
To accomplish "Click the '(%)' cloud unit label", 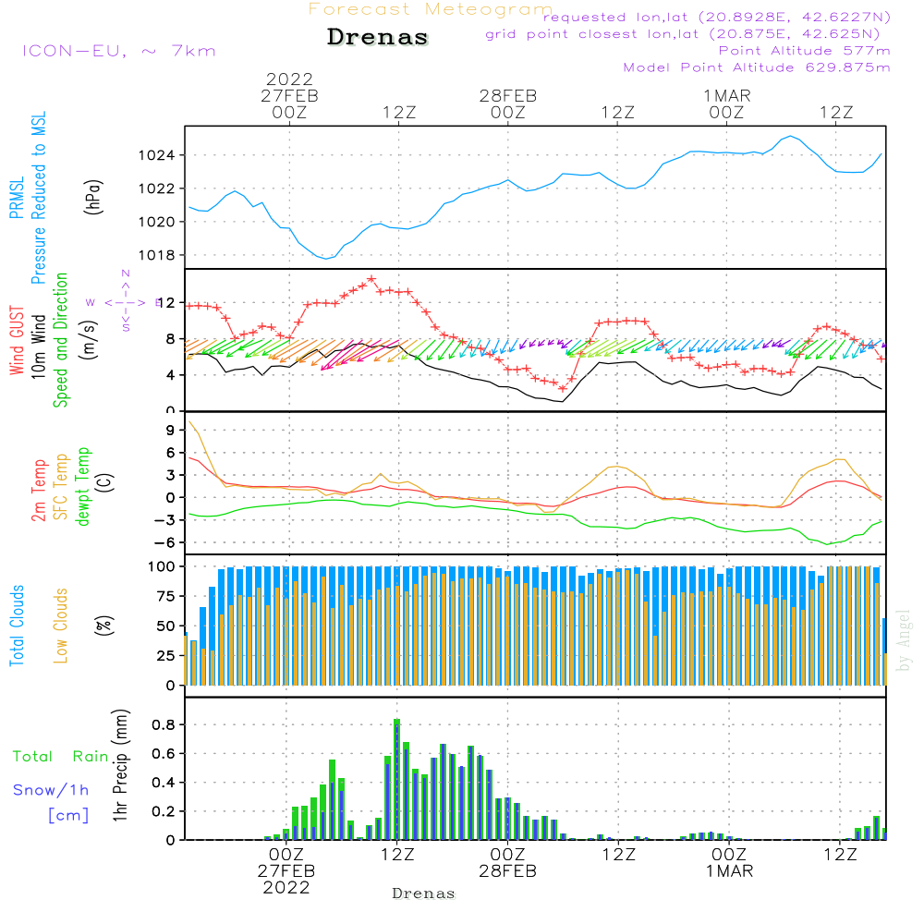I will coord(103,626).
